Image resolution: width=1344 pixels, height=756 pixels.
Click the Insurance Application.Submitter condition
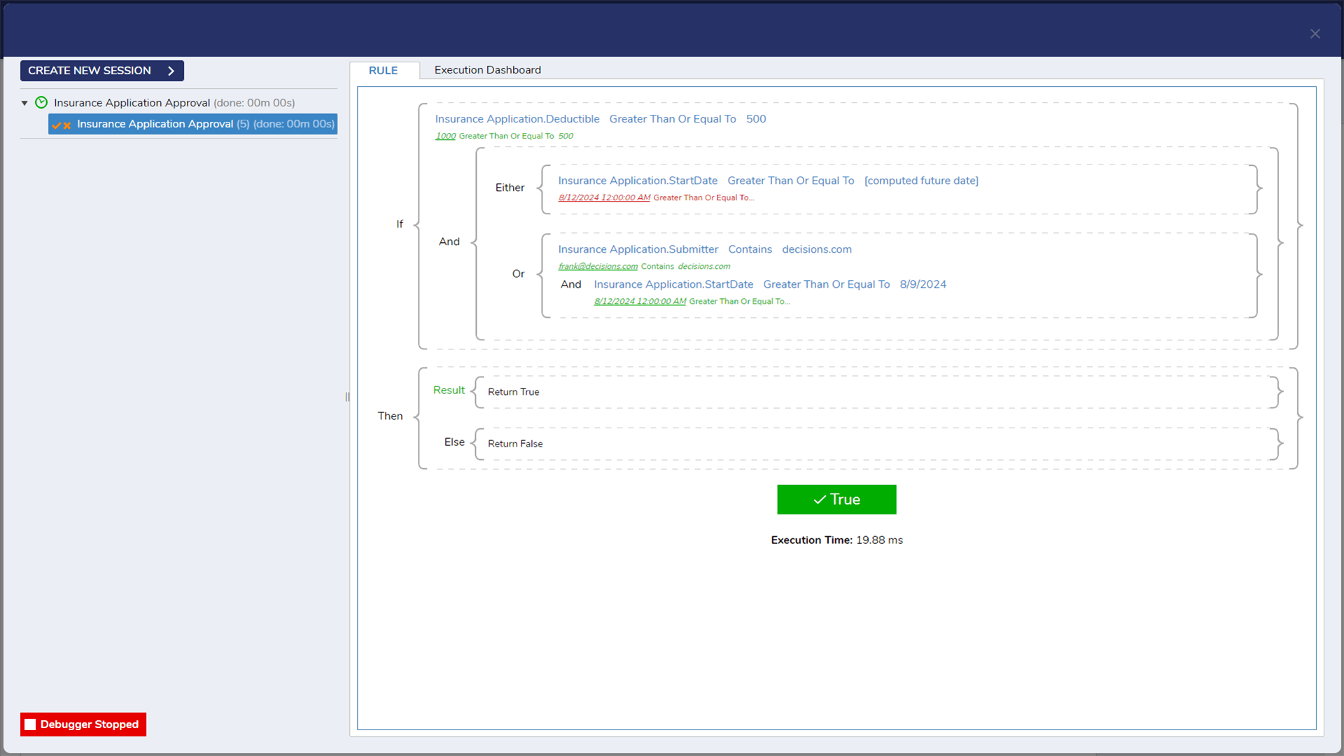point(638,249)
